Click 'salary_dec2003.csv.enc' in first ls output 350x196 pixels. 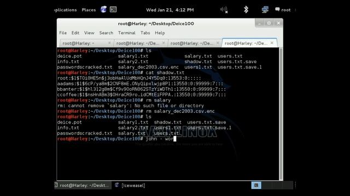coord(148,67)
